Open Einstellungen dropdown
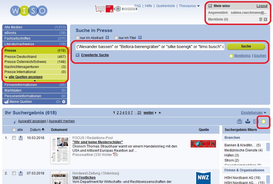Image resolution: width=273 pixels, height=184 pixels. point(254,113)
